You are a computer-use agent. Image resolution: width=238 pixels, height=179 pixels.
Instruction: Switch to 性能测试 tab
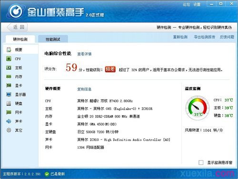coord(53,39)
